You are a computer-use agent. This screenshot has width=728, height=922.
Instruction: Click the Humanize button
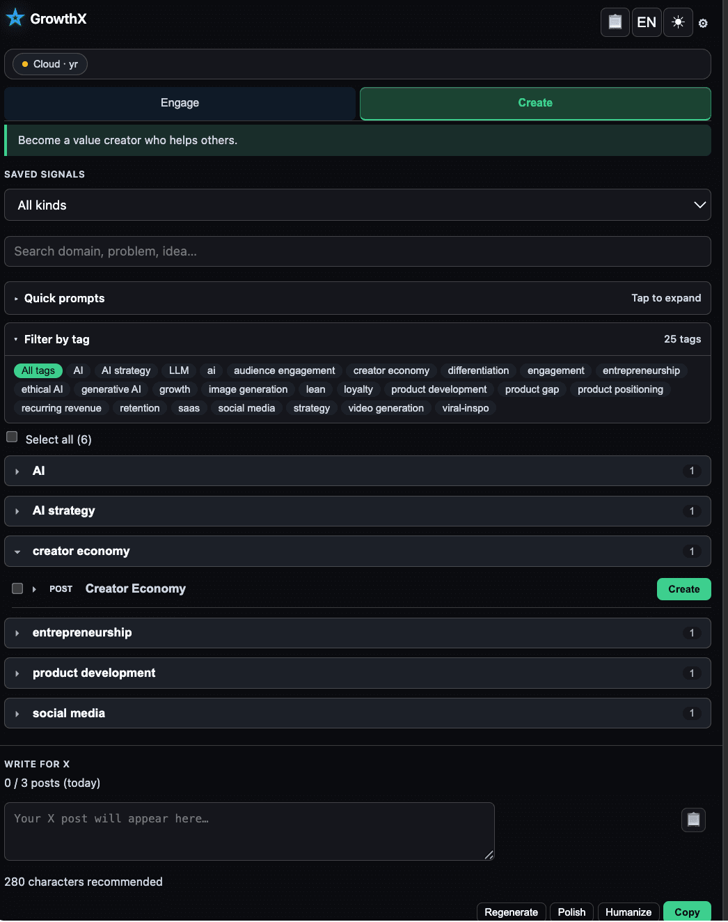628,912
